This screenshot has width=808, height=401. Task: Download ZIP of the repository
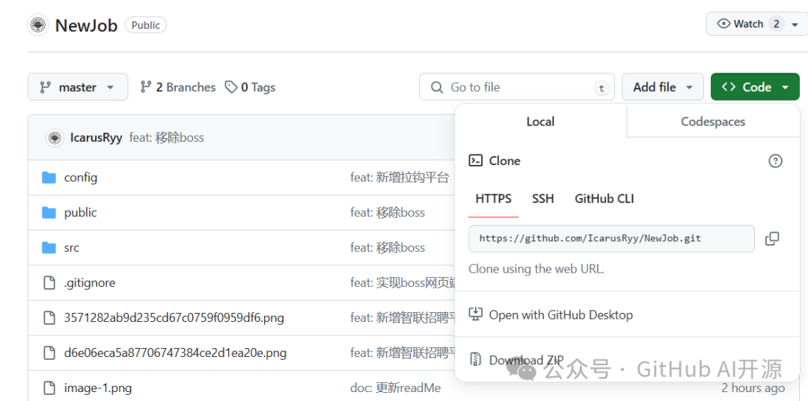(526, 360)
